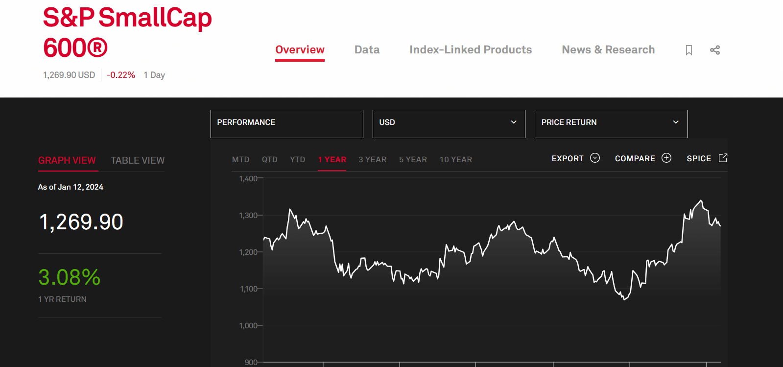
Task: Click the share icon in the header
Action: [x=714, y=50]
